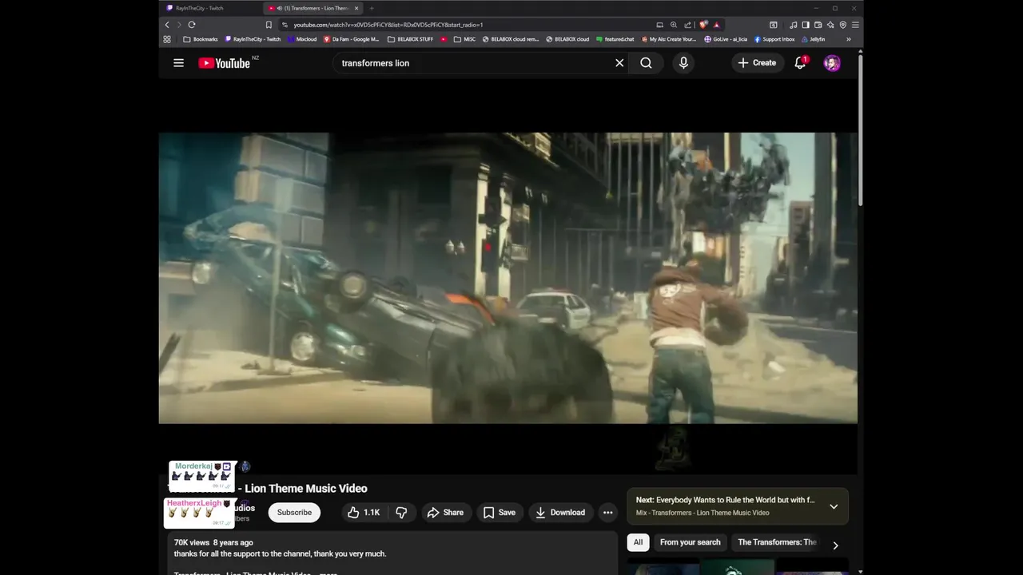Click the Share button

point(445,513)
